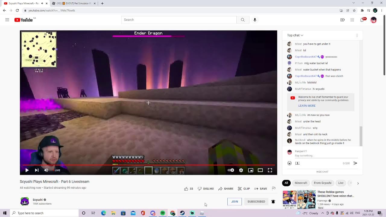Click the address bar URL
The height and width of the screenshot is (217, 386).
click(52, 10)
